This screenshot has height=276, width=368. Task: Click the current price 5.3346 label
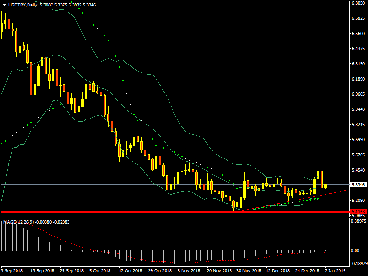point(357,185)
